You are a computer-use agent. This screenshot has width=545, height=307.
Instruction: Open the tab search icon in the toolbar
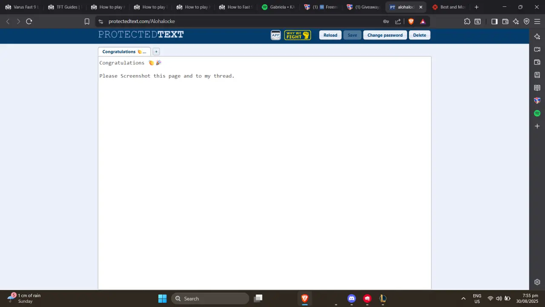(x=478, y=21)
